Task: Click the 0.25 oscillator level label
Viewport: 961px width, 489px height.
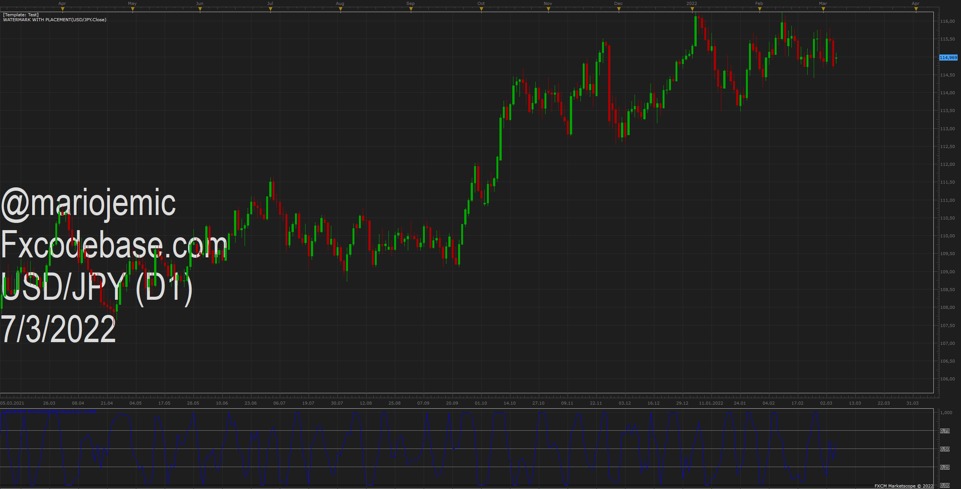Action: pos(945,467)
